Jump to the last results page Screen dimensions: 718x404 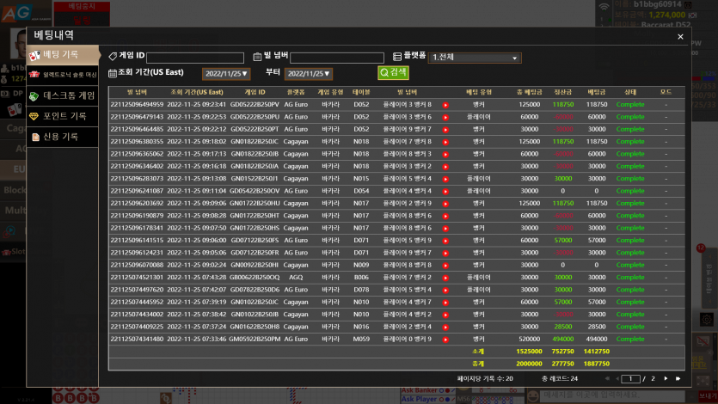point(678,379)
